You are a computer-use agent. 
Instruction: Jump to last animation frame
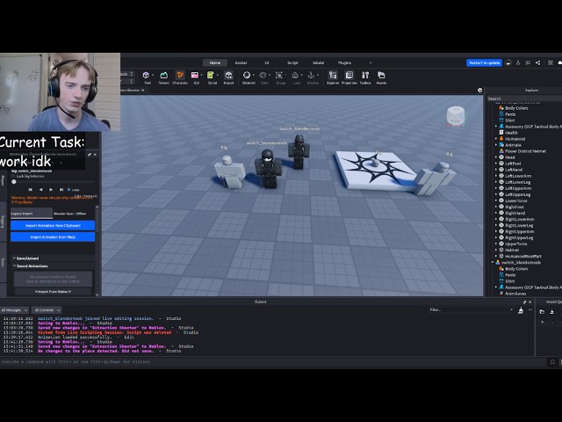61,190
